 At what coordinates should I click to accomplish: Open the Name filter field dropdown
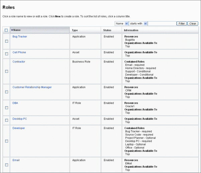[126, 24]
